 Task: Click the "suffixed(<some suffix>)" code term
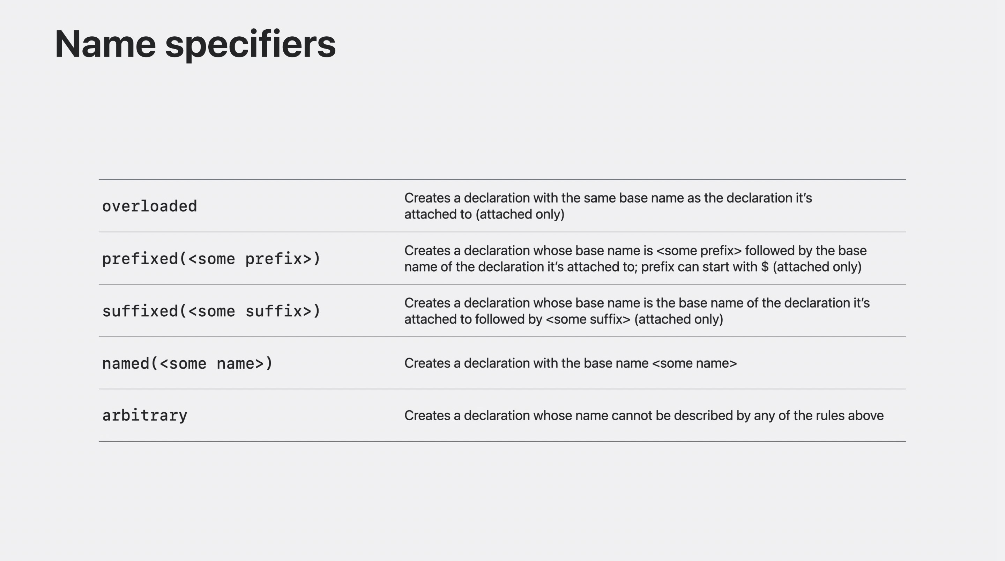[x=211, y=311]
